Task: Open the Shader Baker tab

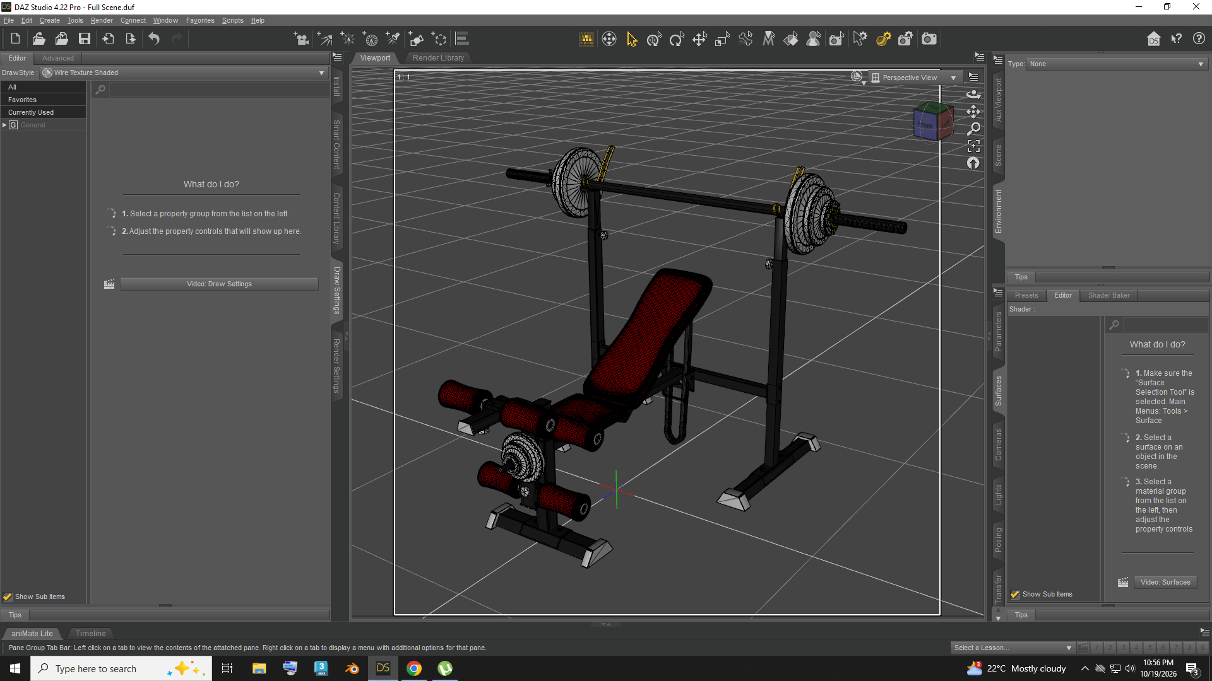Action: point(1108,295)
